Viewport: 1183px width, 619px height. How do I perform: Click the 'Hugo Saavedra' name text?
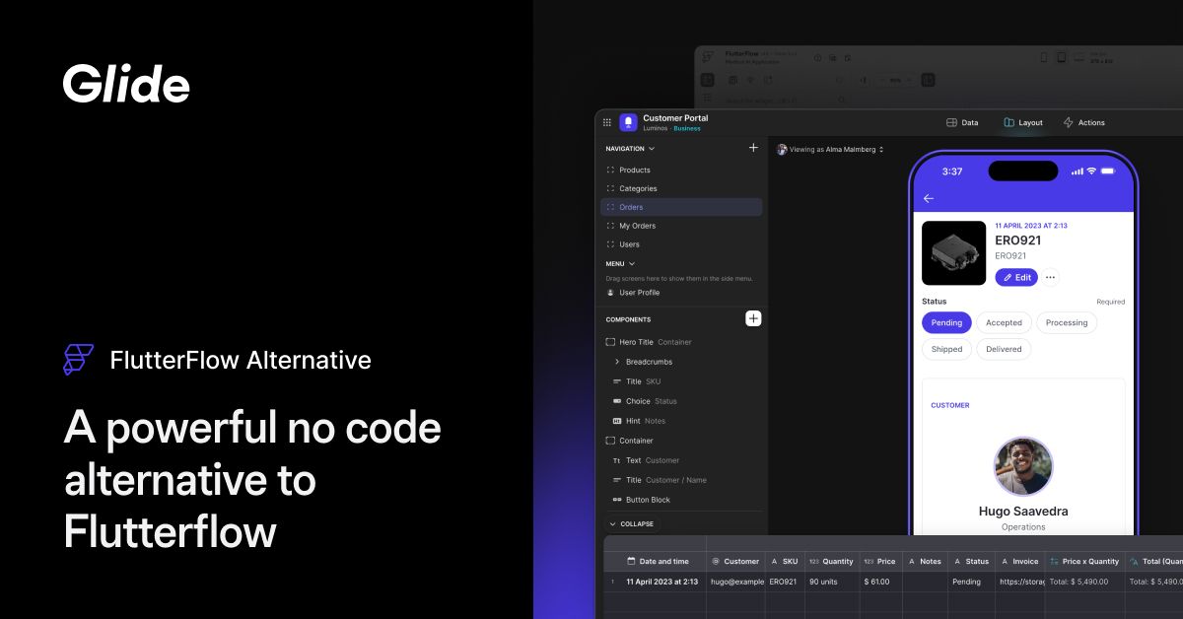(1023, 512)
